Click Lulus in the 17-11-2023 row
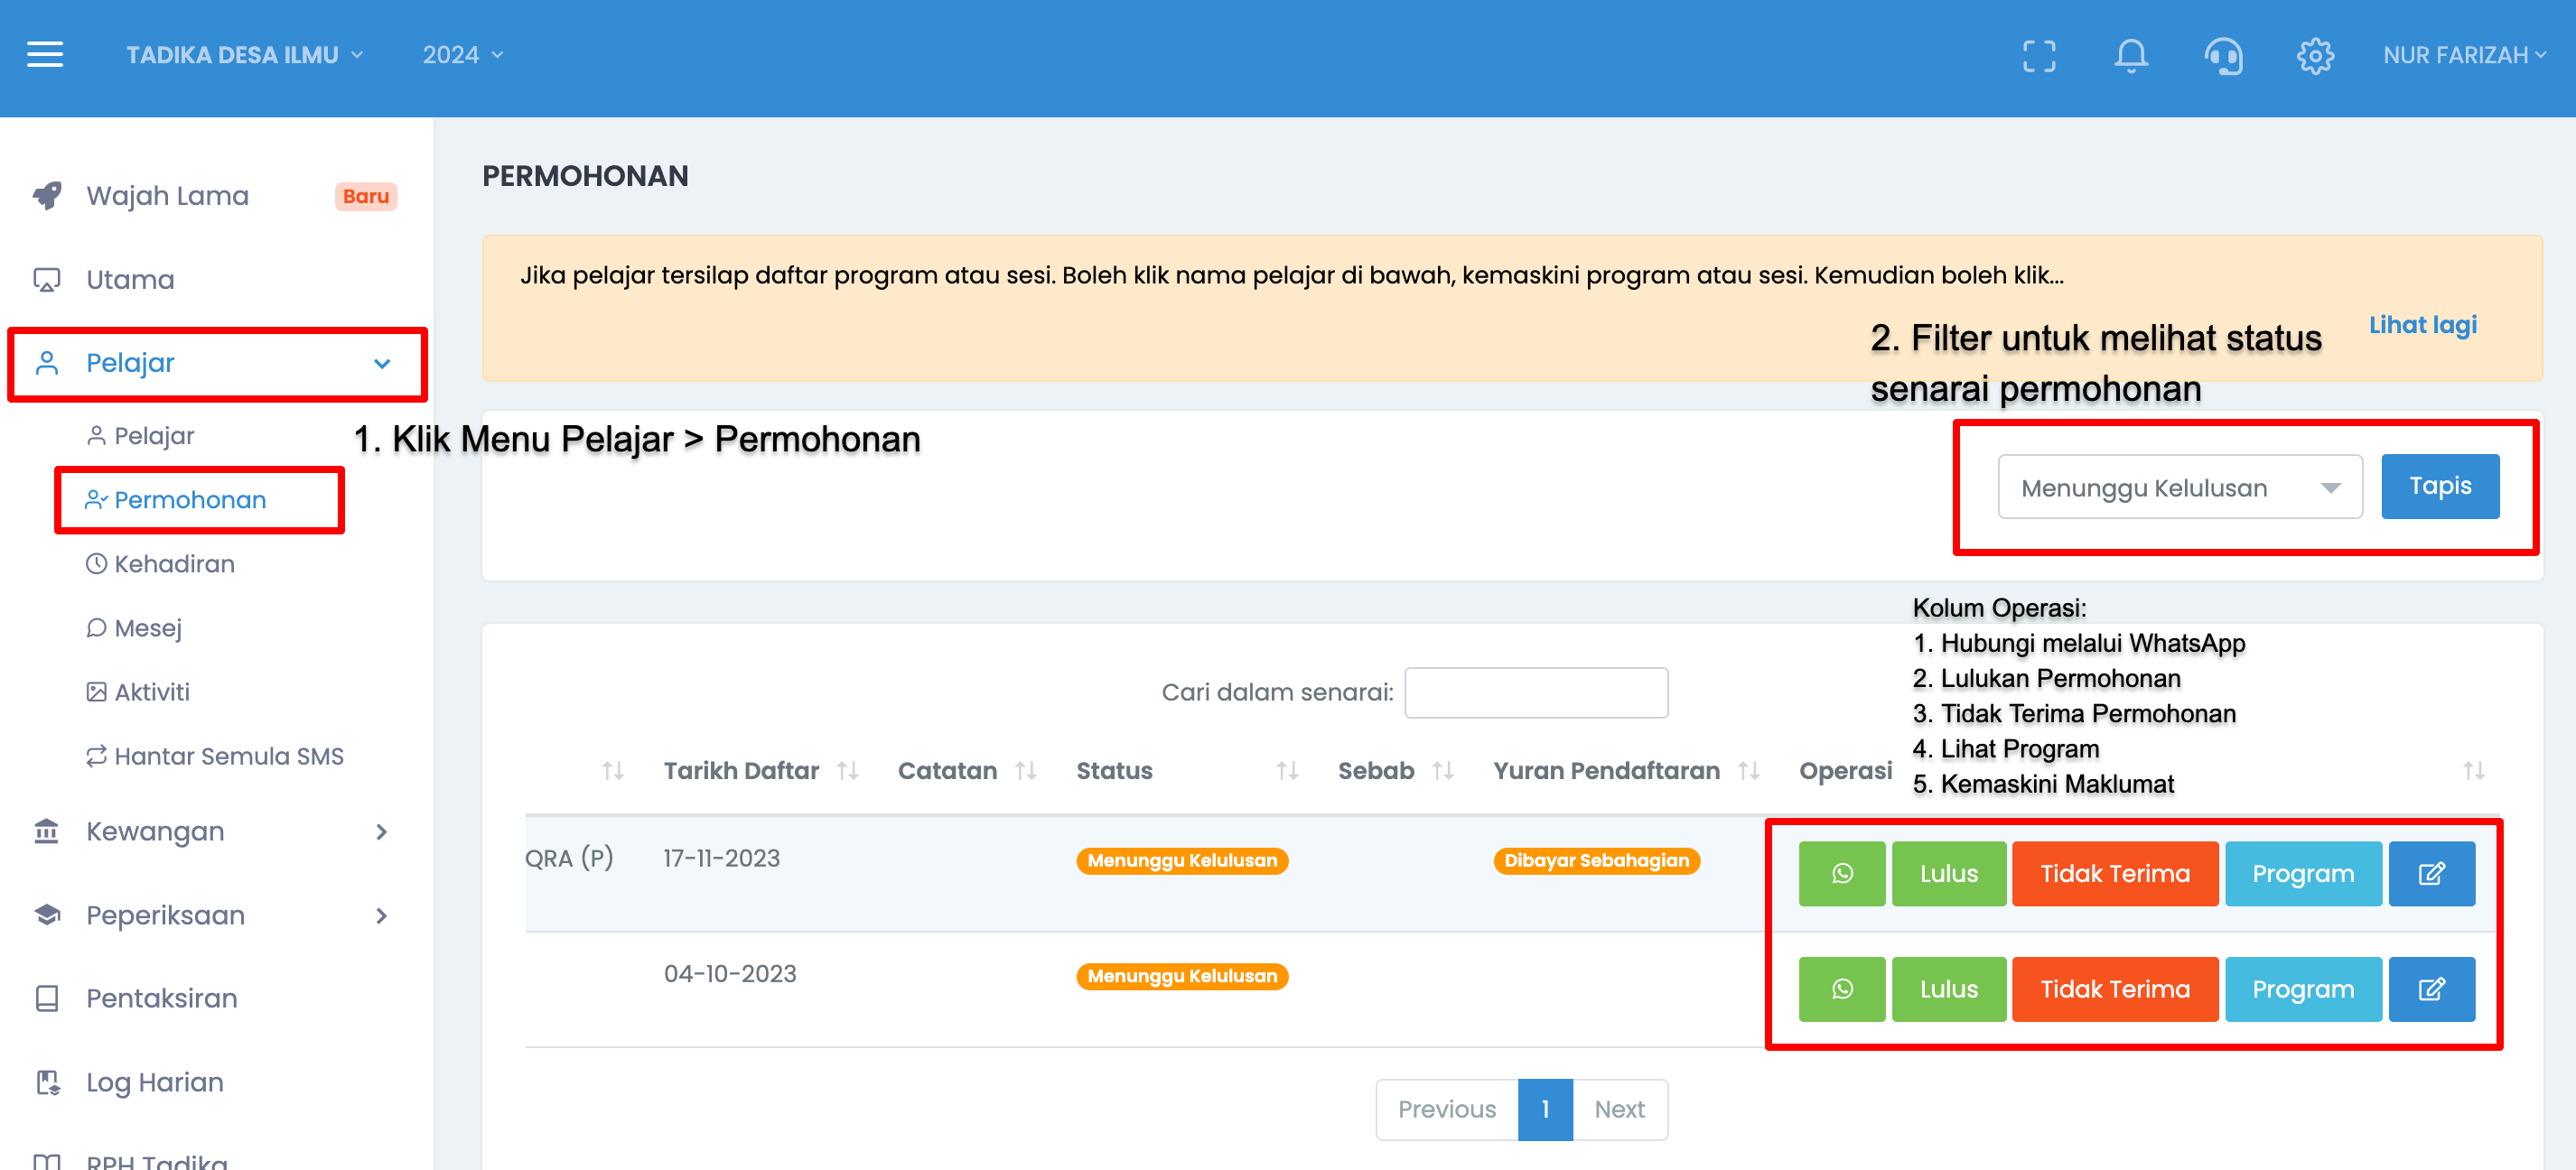The height and width of the screenshot is (1170, 2576). click(1949, 873)
